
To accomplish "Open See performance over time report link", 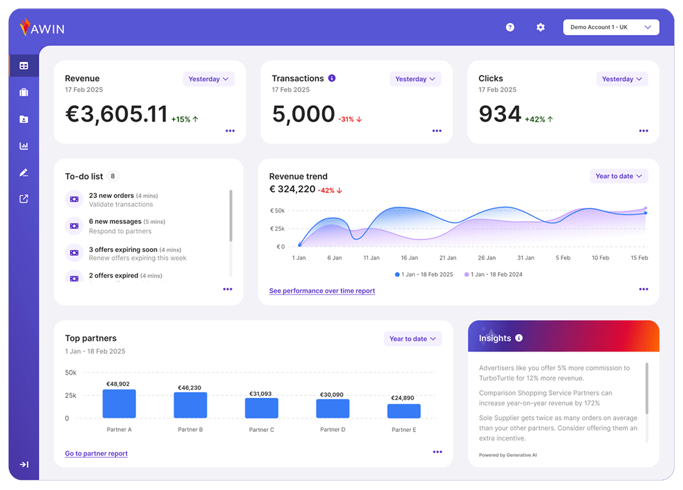I will (322, 291).
